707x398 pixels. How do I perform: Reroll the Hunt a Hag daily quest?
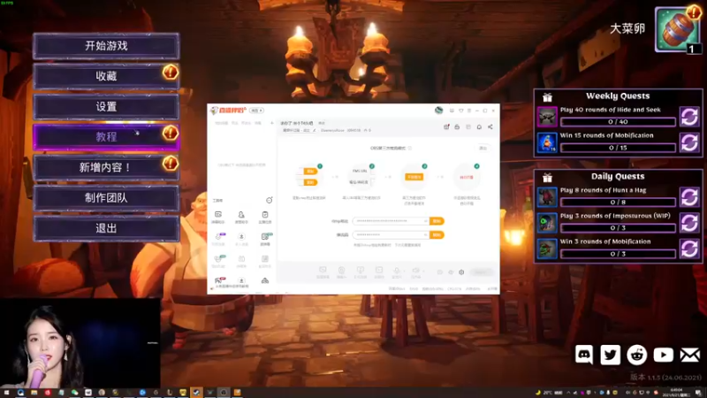689,197
